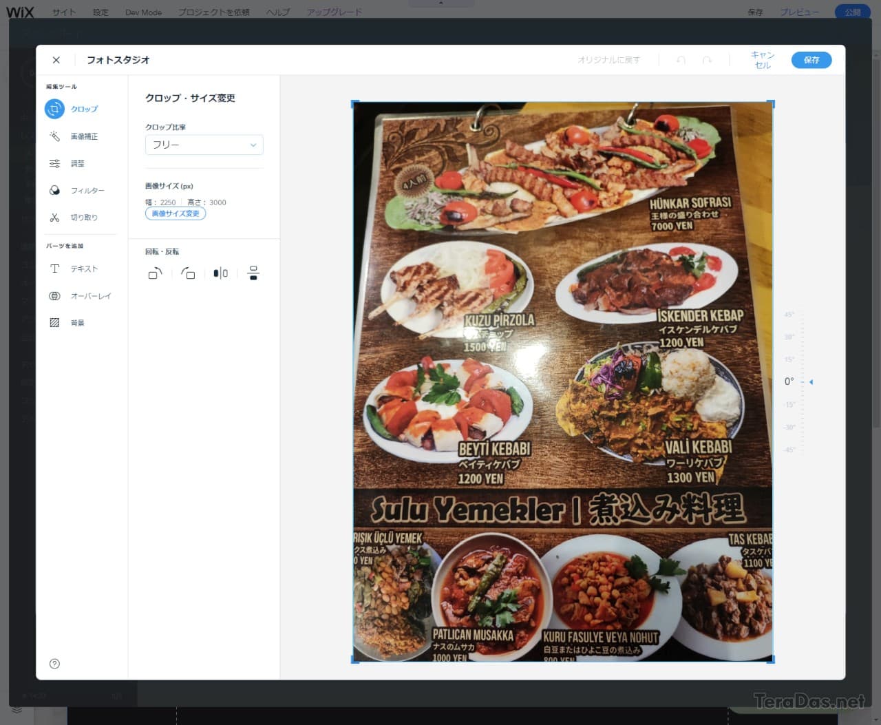Flip the image horizontally

(220, 273)
